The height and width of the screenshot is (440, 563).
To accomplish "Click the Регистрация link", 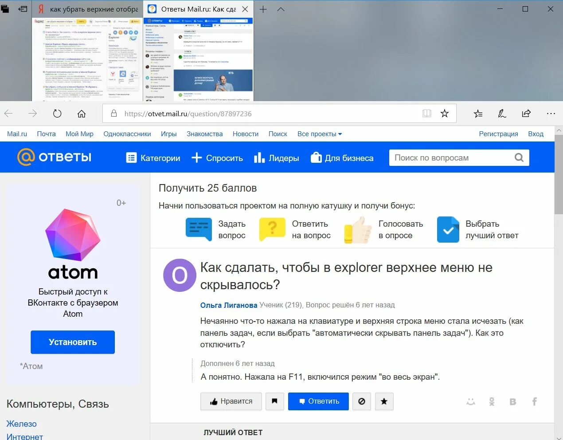I will coord(498,134).
